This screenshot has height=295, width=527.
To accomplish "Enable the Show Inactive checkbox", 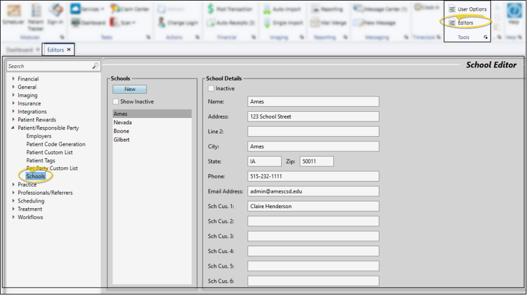I will click(116, 102).
